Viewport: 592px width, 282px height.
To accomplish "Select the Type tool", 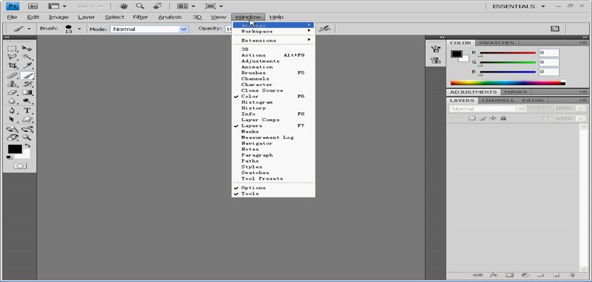I will 27,111.
